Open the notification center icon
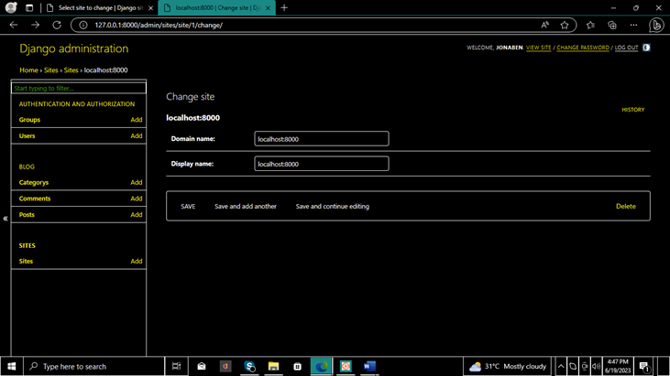The image size is (670, 376). coord(644,366)
